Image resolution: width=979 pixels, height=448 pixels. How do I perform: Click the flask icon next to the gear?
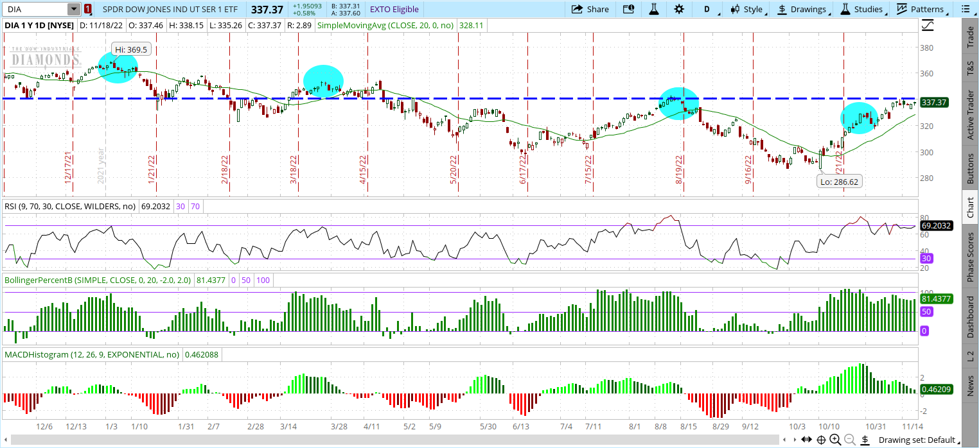point(654,9)
